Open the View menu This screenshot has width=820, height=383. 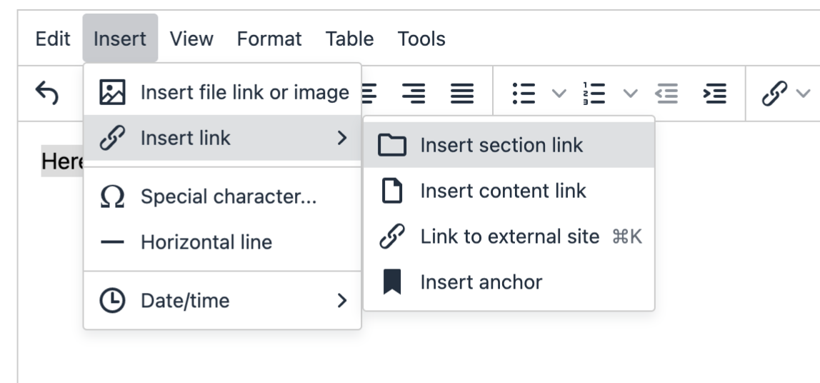pos(191,39)
